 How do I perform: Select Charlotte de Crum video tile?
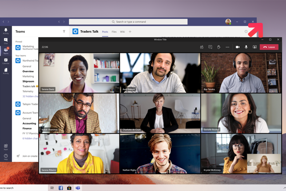[x=160, y=113]
